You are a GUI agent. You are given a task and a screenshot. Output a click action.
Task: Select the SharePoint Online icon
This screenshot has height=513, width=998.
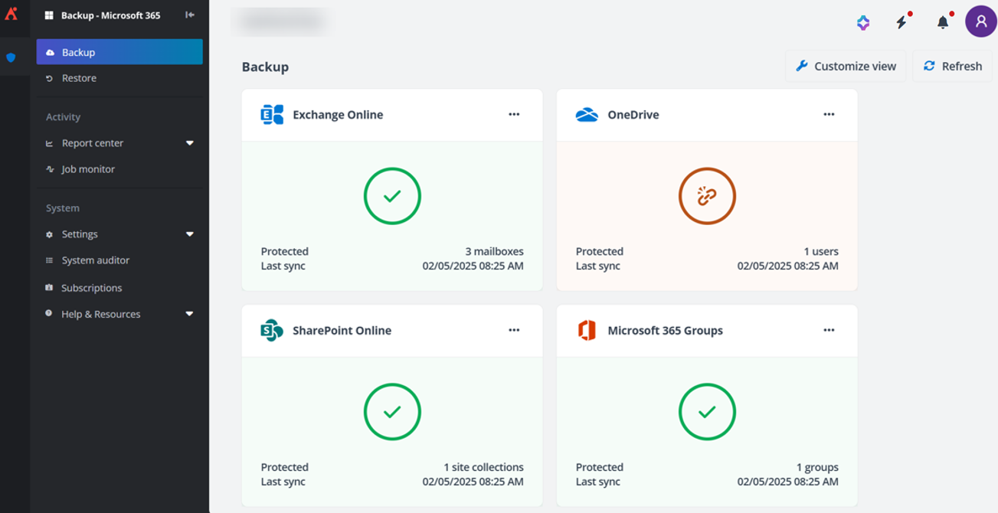(270, 330)
